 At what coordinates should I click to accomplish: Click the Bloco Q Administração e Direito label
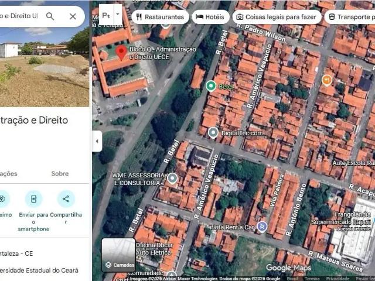pos(163,53)
